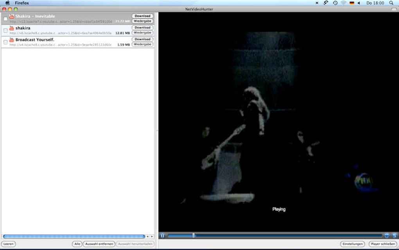Image resolution: width=399 pixels, height=250 pixels.
Task: Click the YouTube icon beside Broadcast Yourself
Action: click(11, 40)
